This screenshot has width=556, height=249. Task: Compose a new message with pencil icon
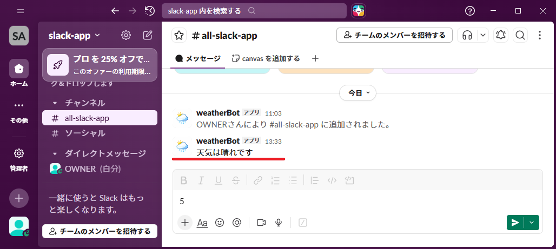pyautogui.click(x=148, y=36)
